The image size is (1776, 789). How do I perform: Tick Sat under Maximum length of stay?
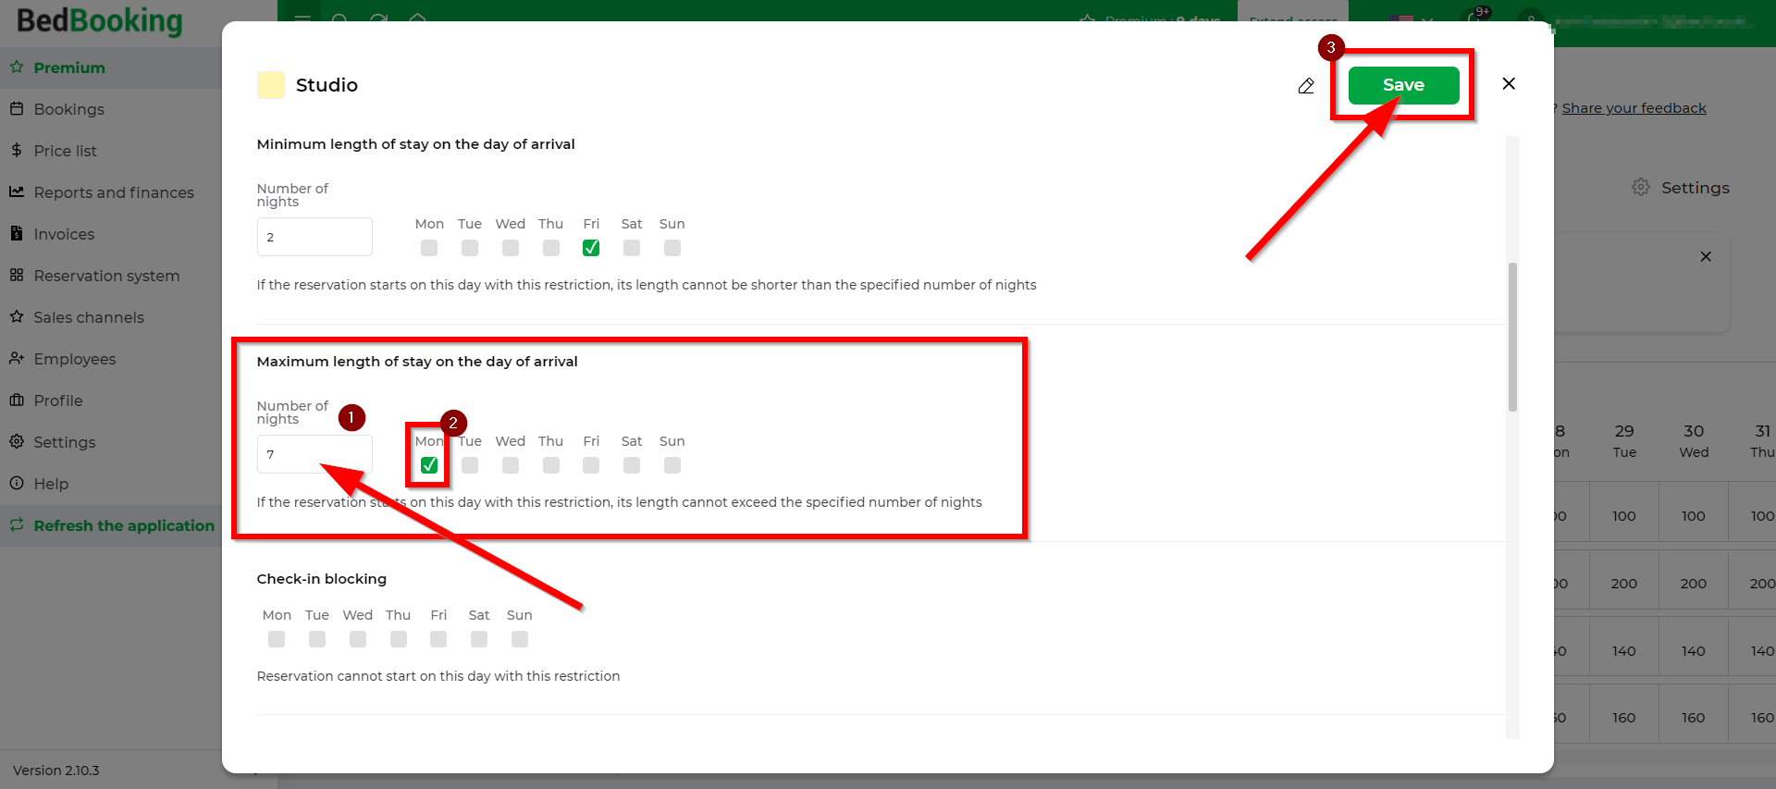pos(632,465)
